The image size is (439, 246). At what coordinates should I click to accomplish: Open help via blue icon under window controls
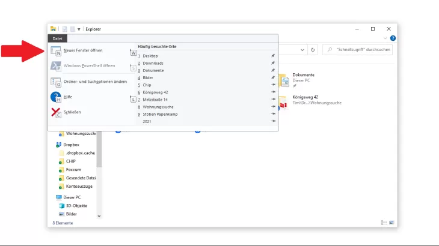pos(393,38)
